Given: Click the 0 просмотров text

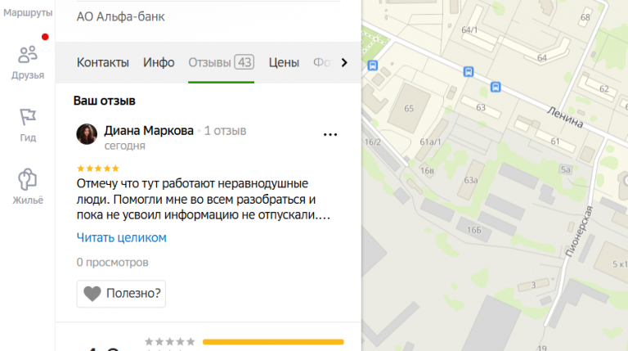Looking at the screenshot, I should tap(113, 263).
